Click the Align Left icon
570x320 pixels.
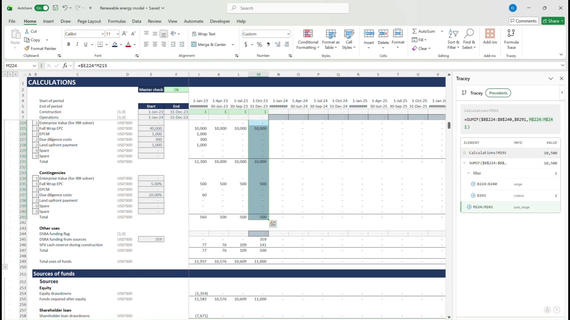pyautogui.click(x=146, y=44)
